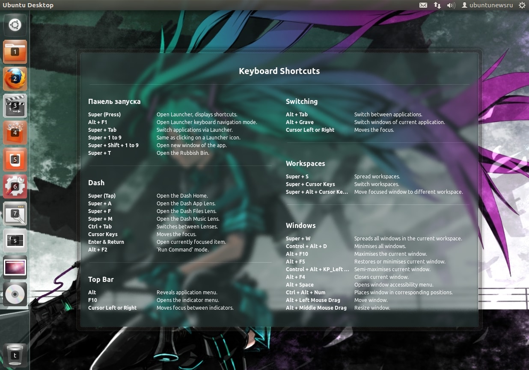Open System Settings gear and wrench icon
529x370 pixels.
(x=15, y=186)
